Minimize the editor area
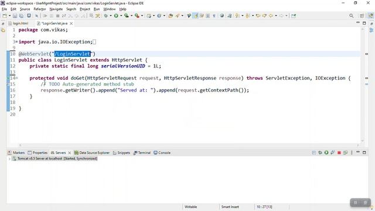This screenshot has height=211, width=375. click(358, 23)
